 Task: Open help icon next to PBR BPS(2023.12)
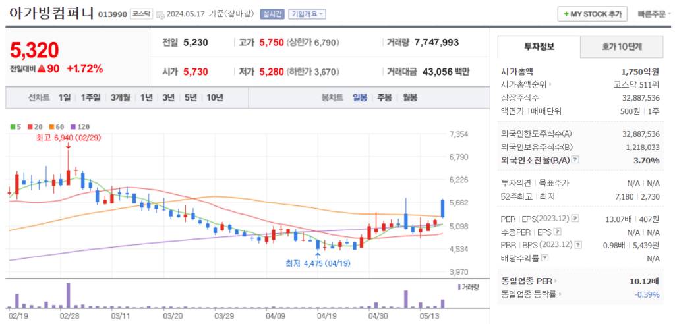pyautogui.click(x=578, y=245)
